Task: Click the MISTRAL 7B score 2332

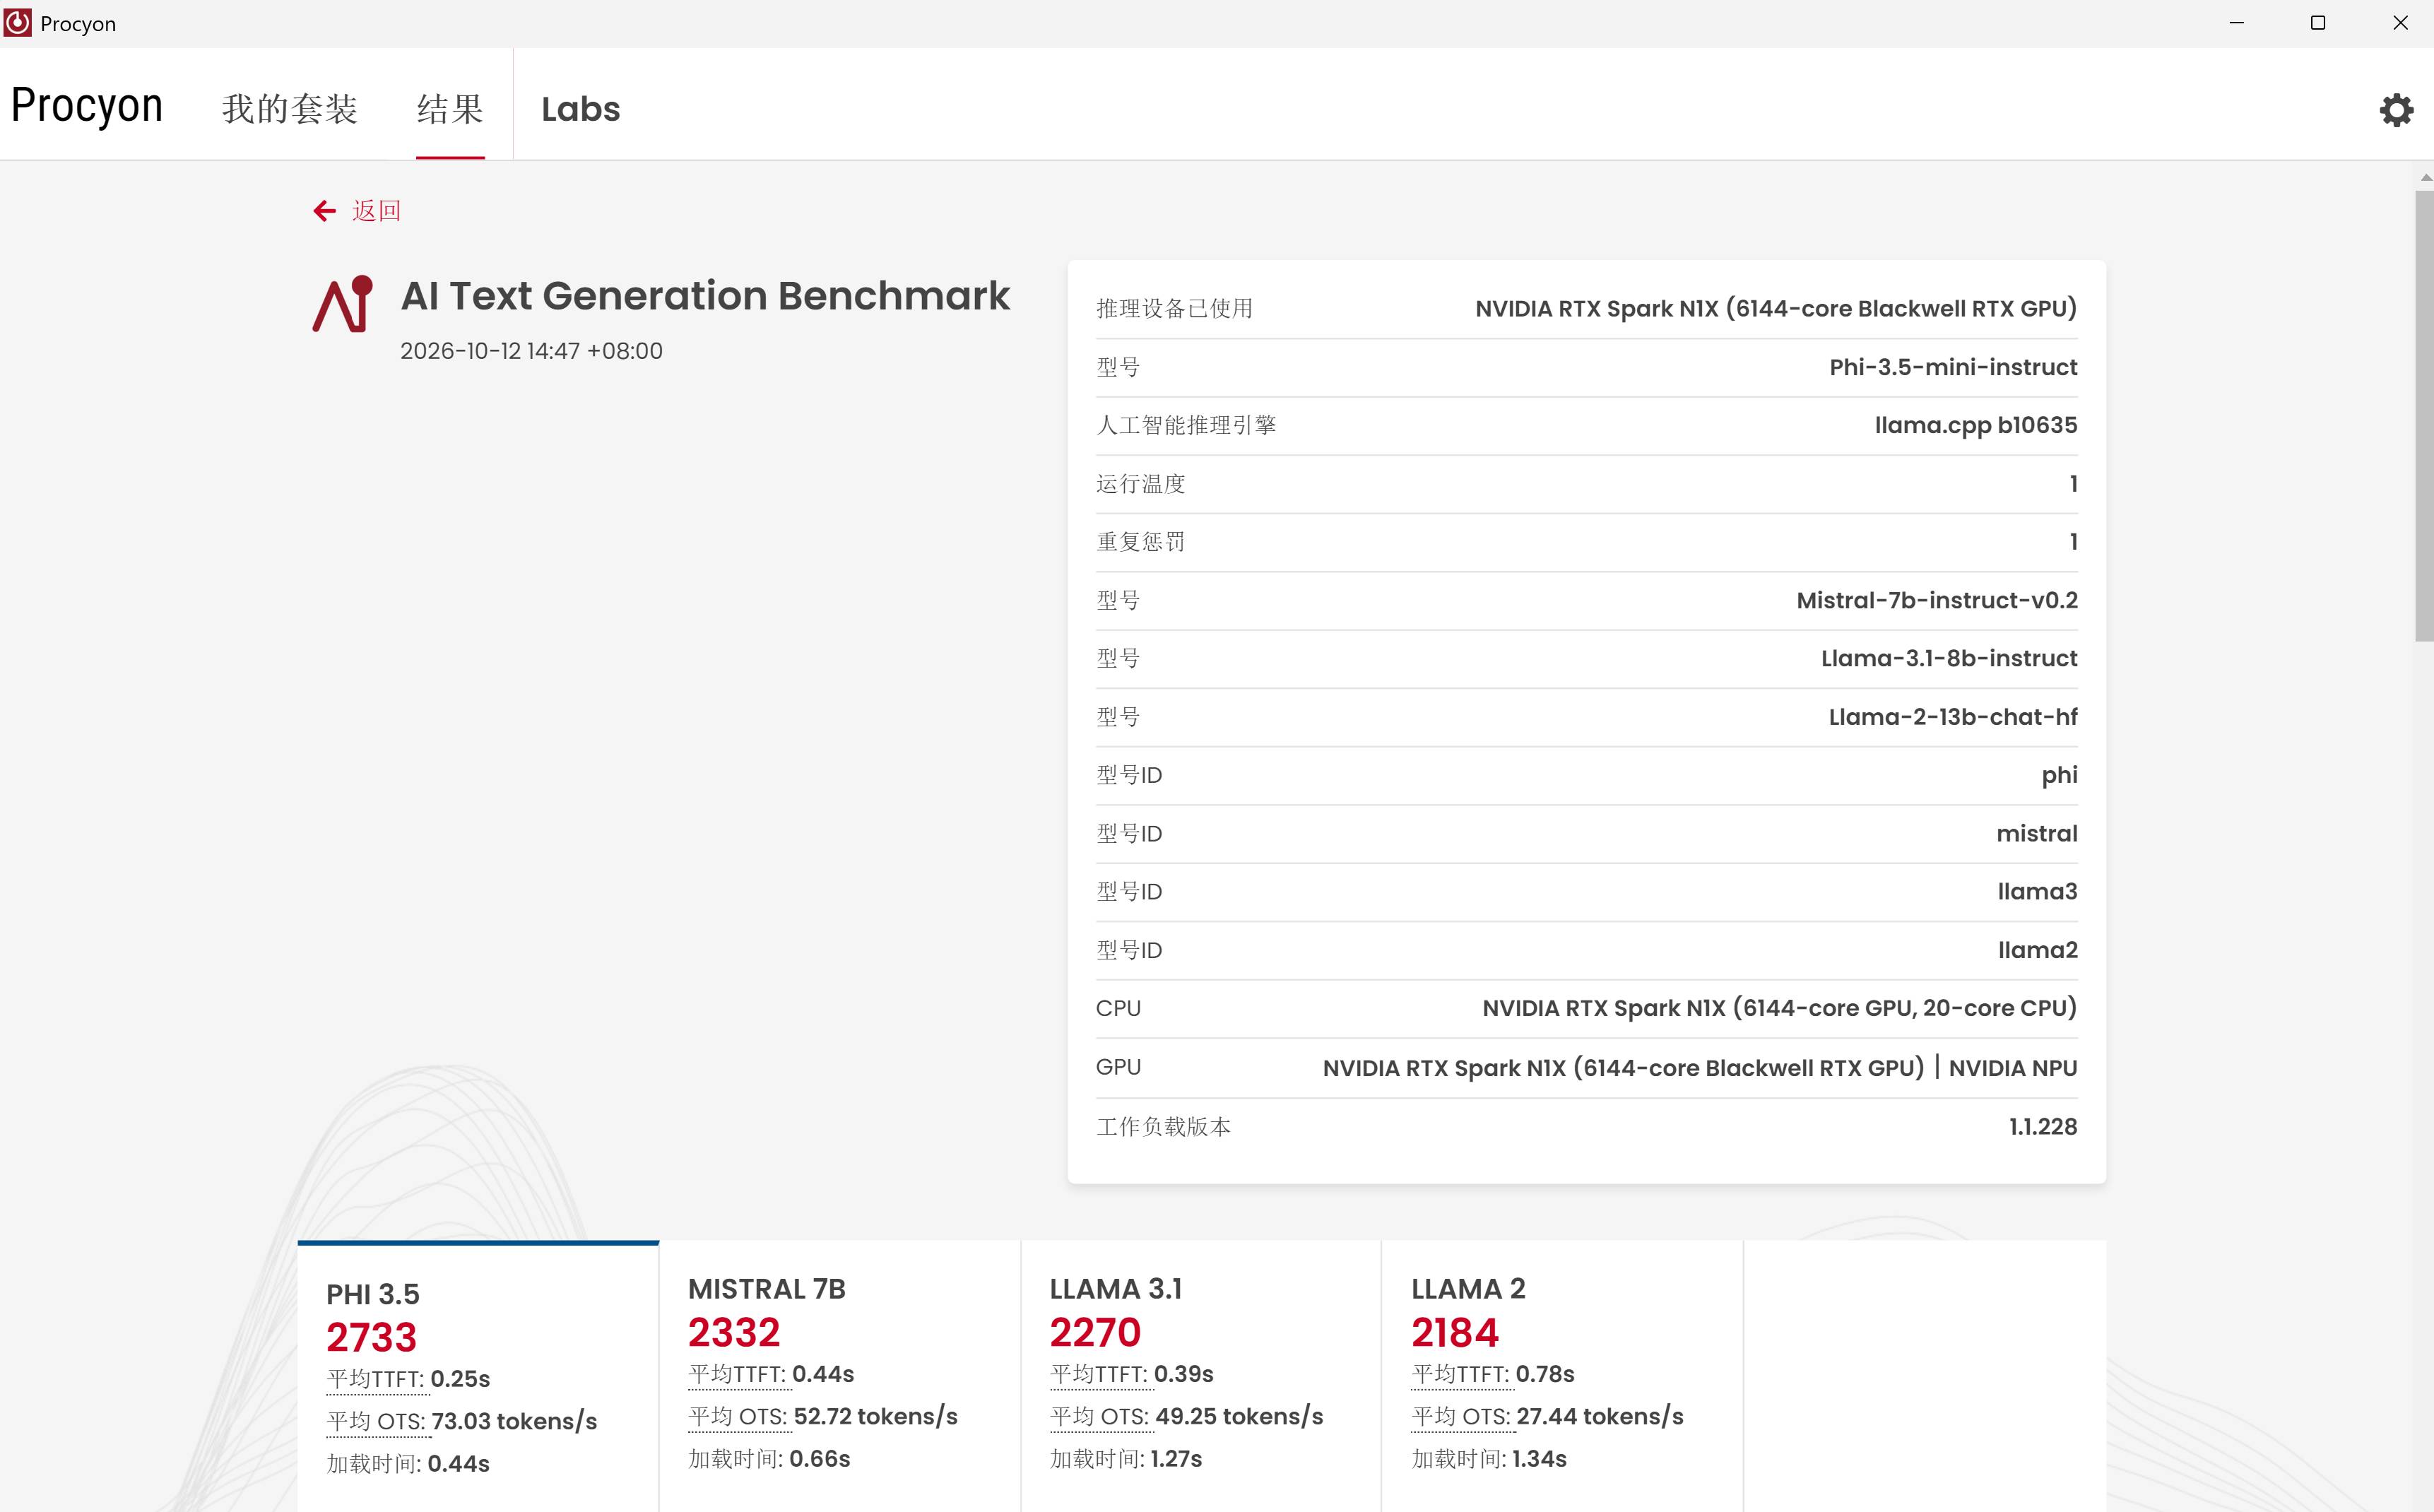Action: [x=734, y=1332]
